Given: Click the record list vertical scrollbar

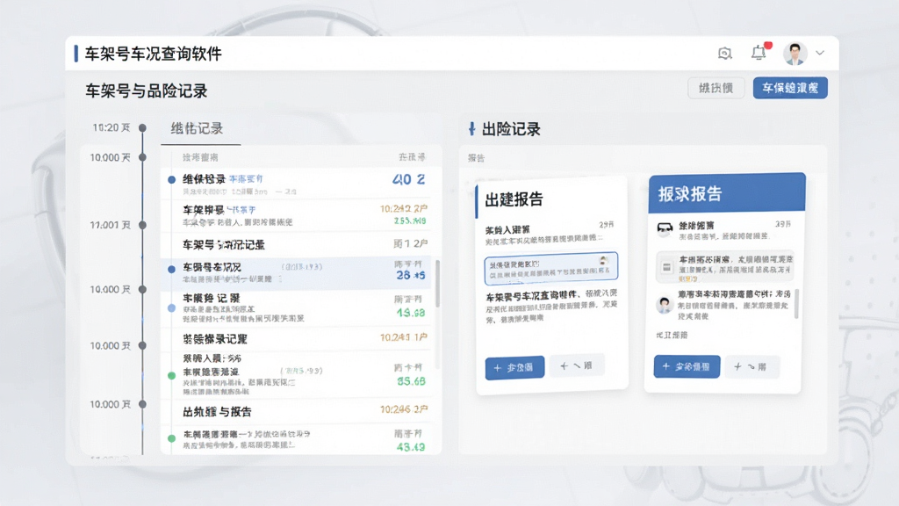Looking at the screenshot, I should [438, 284].
